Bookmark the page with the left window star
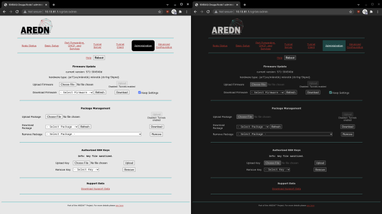The height and width of the screenshot is (214, 382). point(159,12)
